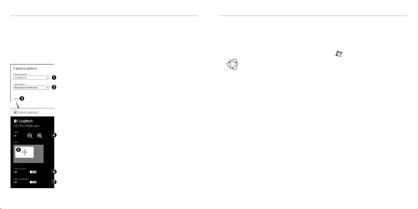Viewport: 418px width, 209px height.
Task: Click the HD Pro Webcam label
Action: [x=26, y=126]
